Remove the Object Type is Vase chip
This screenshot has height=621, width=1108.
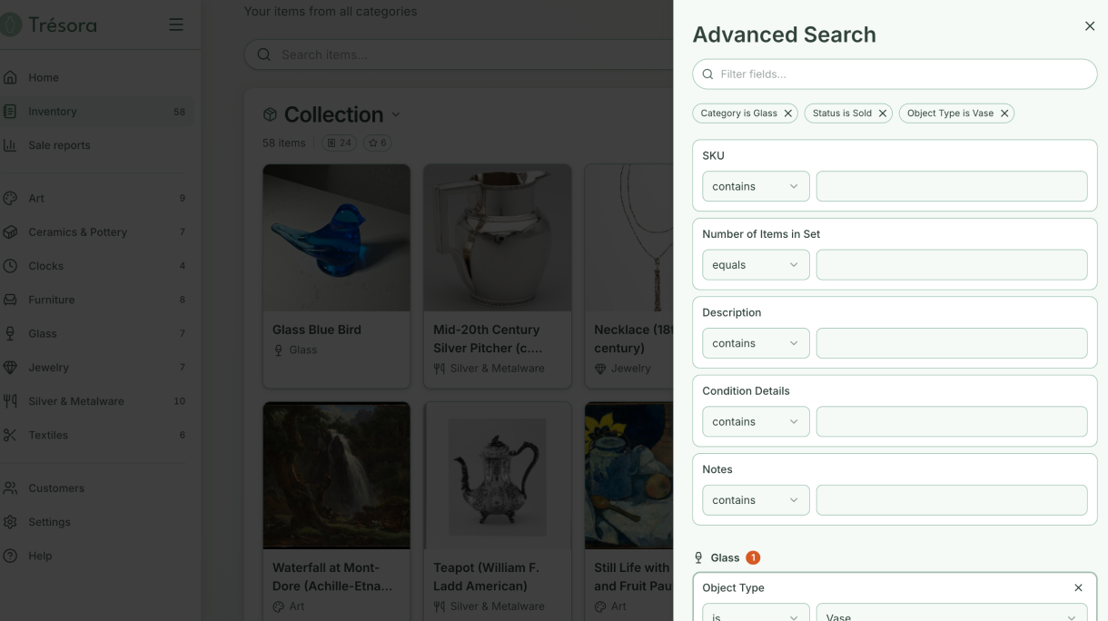(x=1004, y=113)
